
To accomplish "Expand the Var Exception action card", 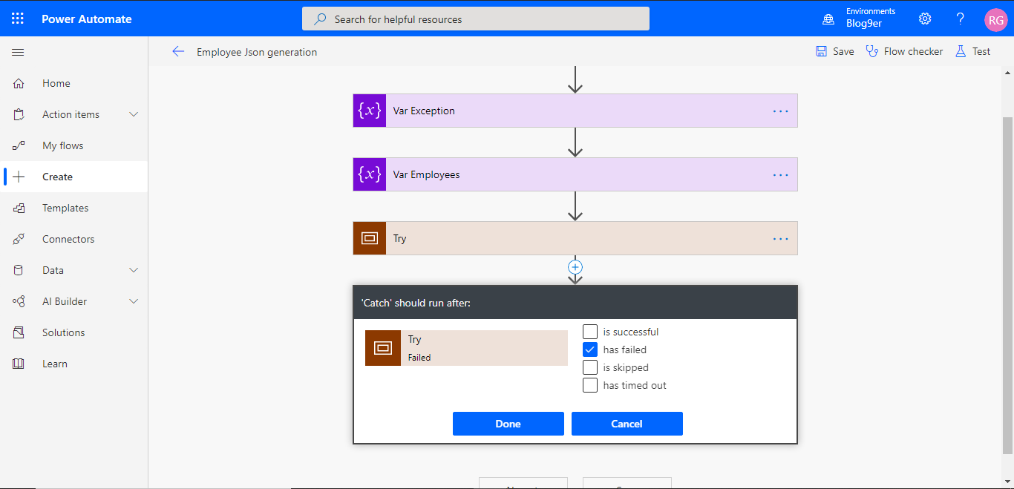I will [575, 111].
